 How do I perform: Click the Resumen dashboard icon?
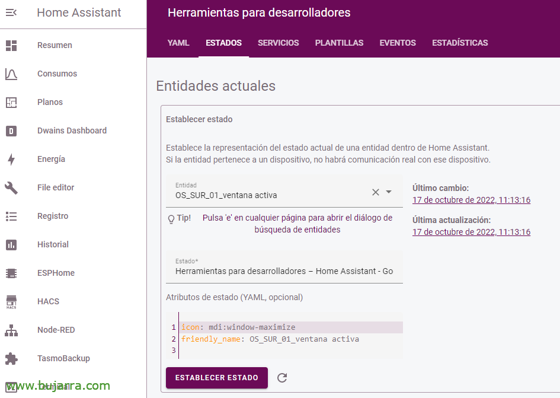(x=11, y=46)
